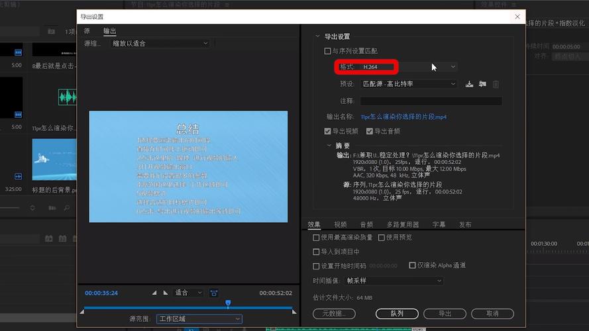
Task: Open the 视频 settings tab
Action: pyautogui.click(x=341, y=224)
